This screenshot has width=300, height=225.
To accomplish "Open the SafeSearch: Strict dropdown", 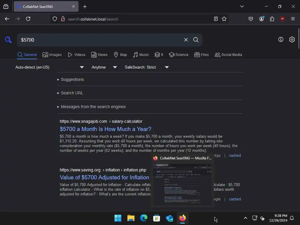I will click(147, 67).
